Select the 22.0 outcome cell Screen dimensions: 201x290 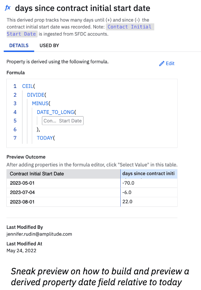tap(127, 202)
